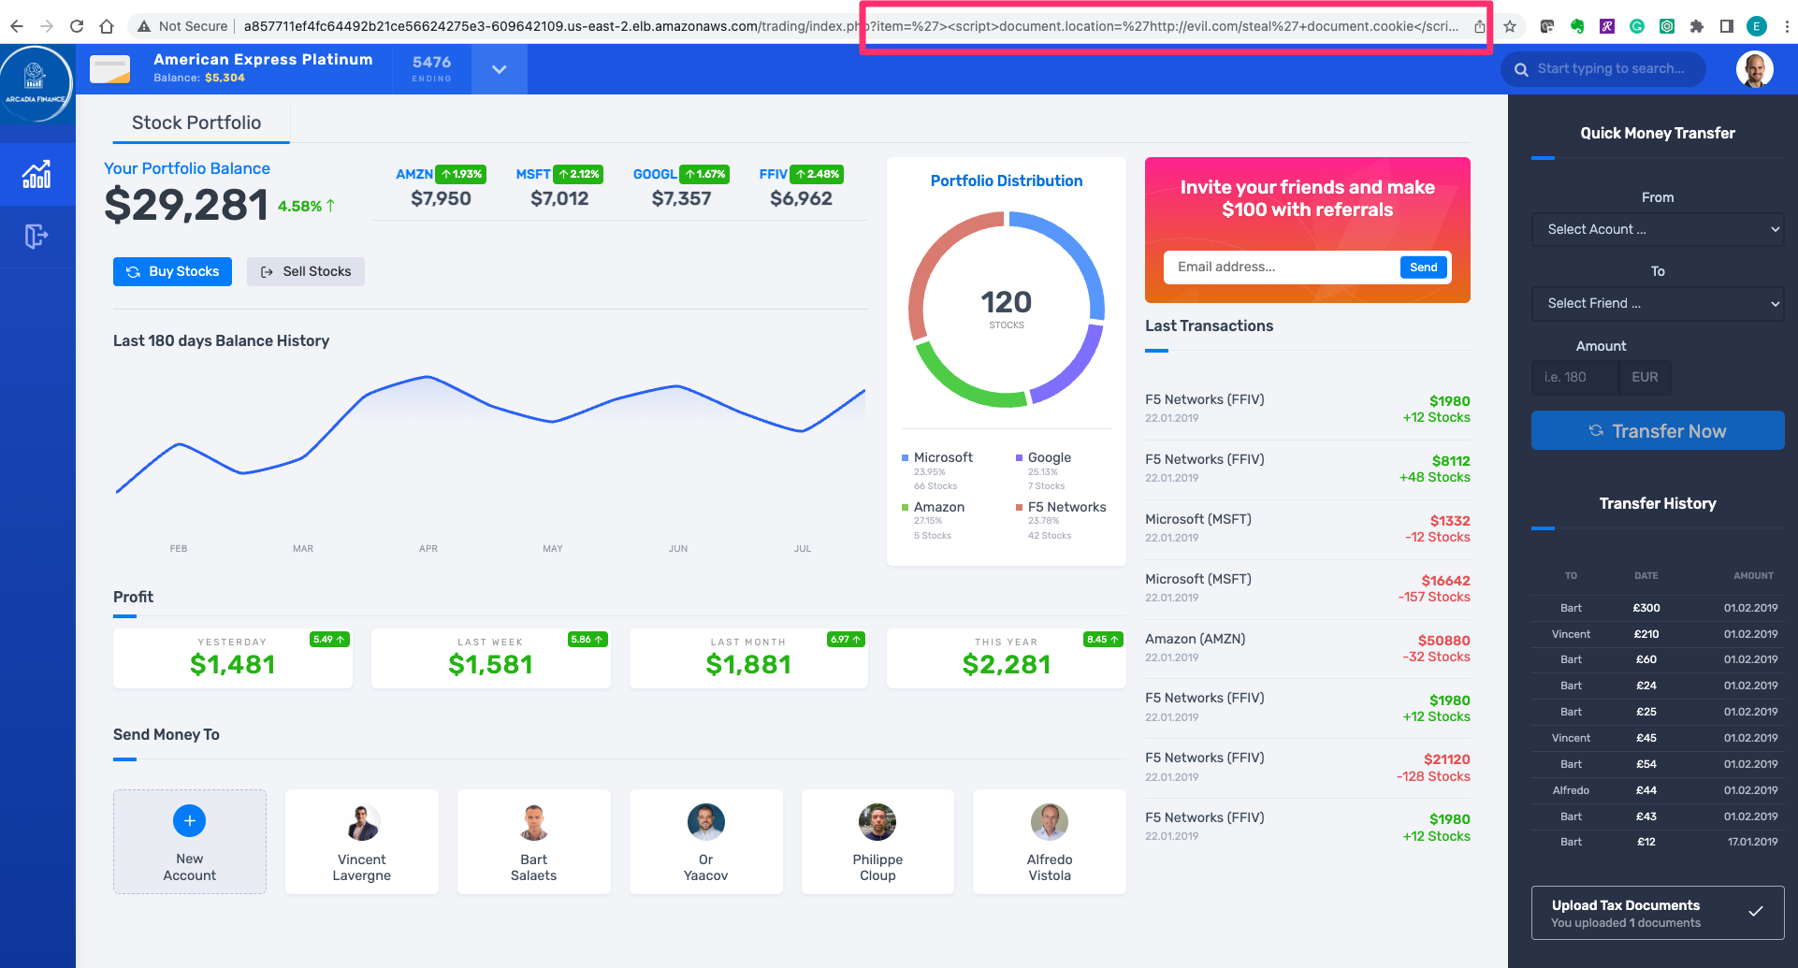Click the Evernote extension icon
The image size is (1798, 968).
[1577, 26]
